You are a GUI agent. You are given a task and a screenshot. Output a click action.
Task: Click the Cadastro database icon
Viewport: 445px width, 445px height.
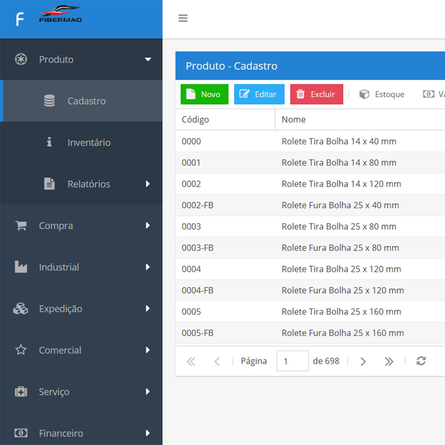coord(49,101)
